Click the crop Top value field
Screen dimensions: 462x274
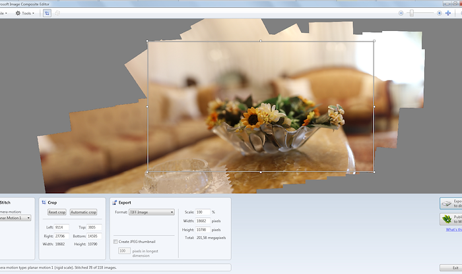(94, 227)
